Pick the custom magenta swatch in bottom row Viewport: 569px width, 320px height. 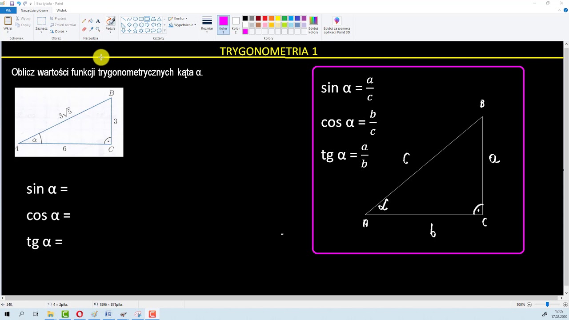[x=245, y=31]
